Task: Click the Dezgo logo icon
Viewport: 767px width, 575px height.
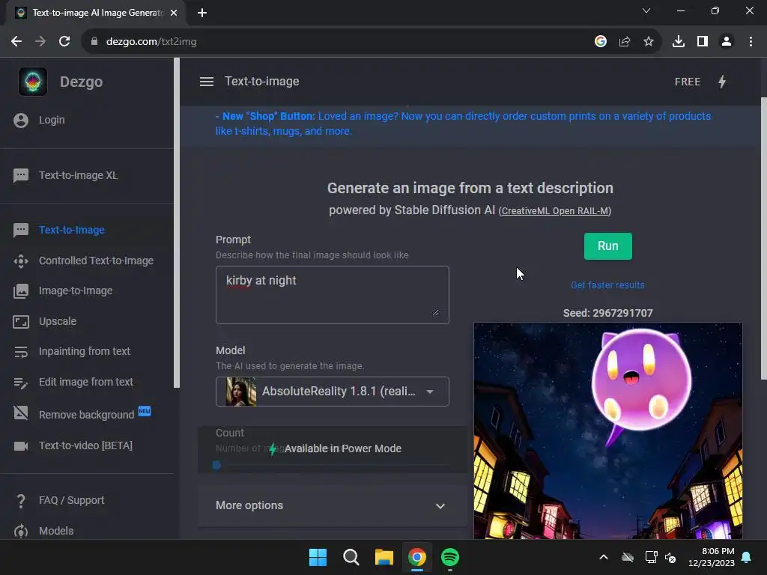Action: pos(33,82)
